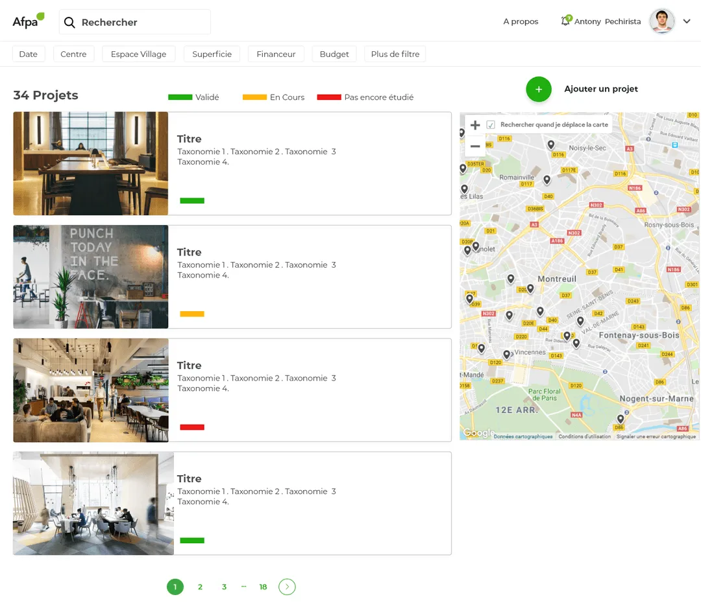This screenshot has width=701, height=610.
Task: Go to next page arrow
Action: 287,587
